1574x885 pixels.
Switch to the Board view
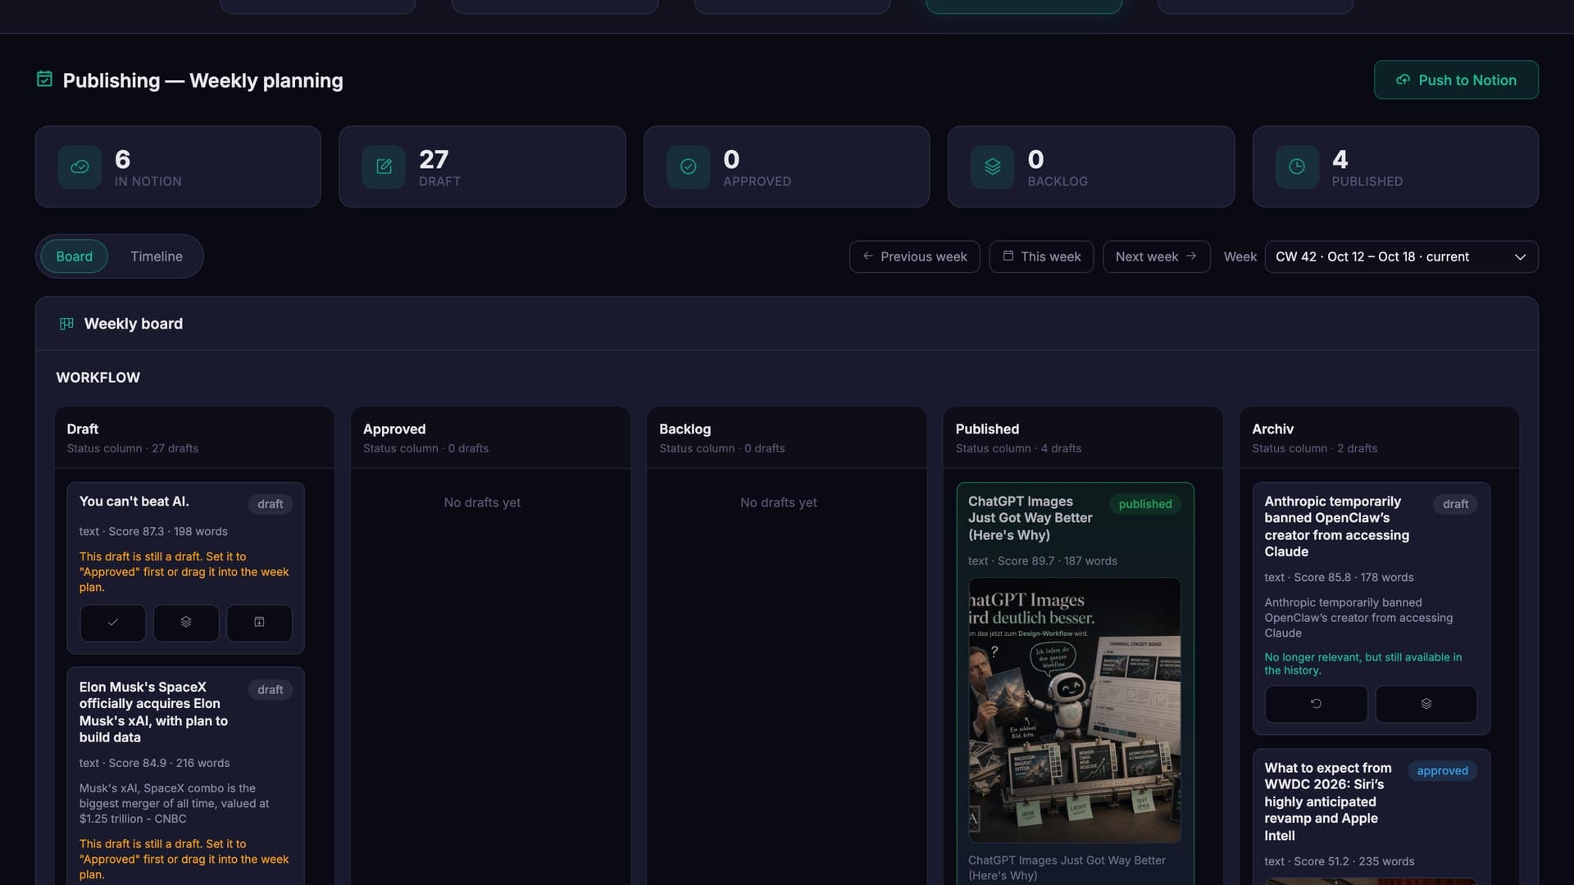click(x=74, y=256)
